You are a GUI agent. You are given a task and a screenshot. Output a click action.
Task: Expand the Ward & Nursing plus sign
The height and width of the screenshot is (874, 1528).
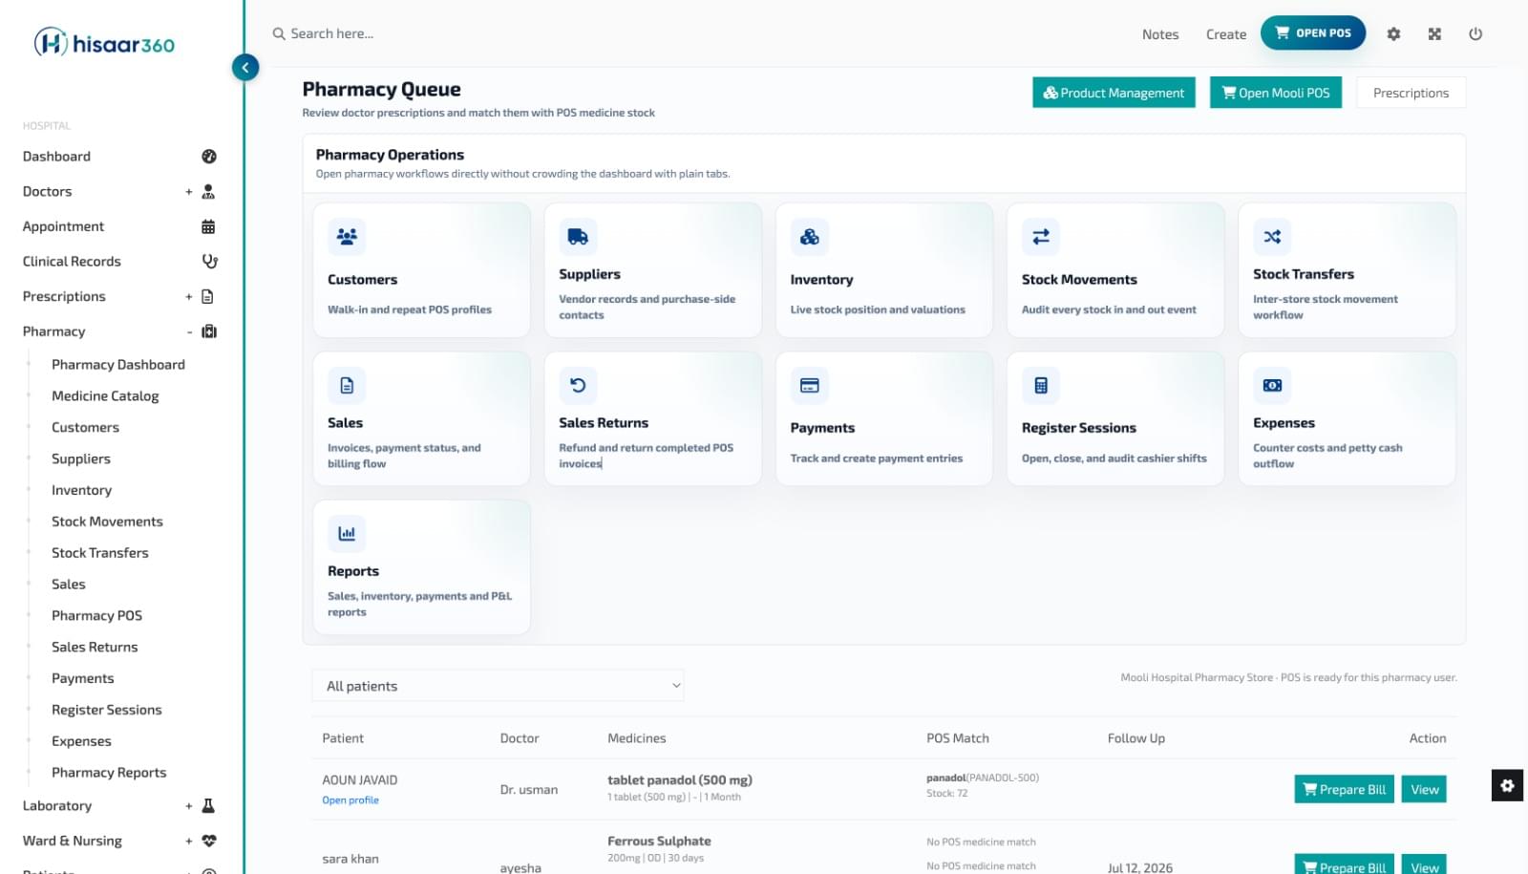click(189, 841)
